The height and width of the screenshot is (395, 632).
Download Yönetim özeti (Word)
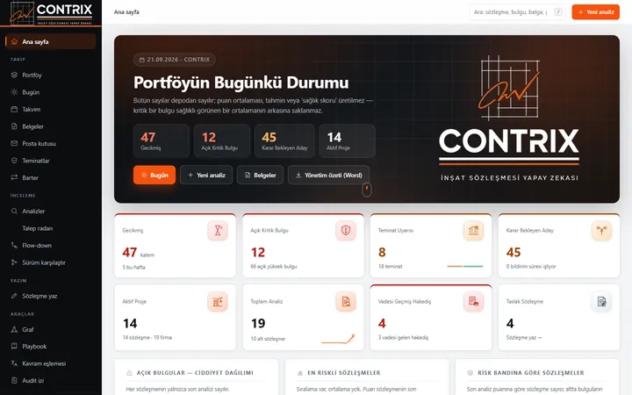pyautogui.click(x=328, y=175)
